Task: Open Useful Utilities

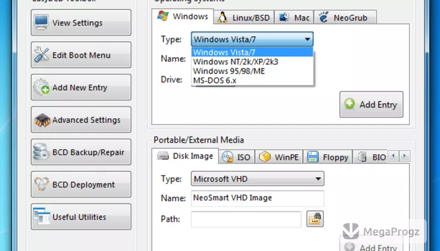Action: click(81, 217)
